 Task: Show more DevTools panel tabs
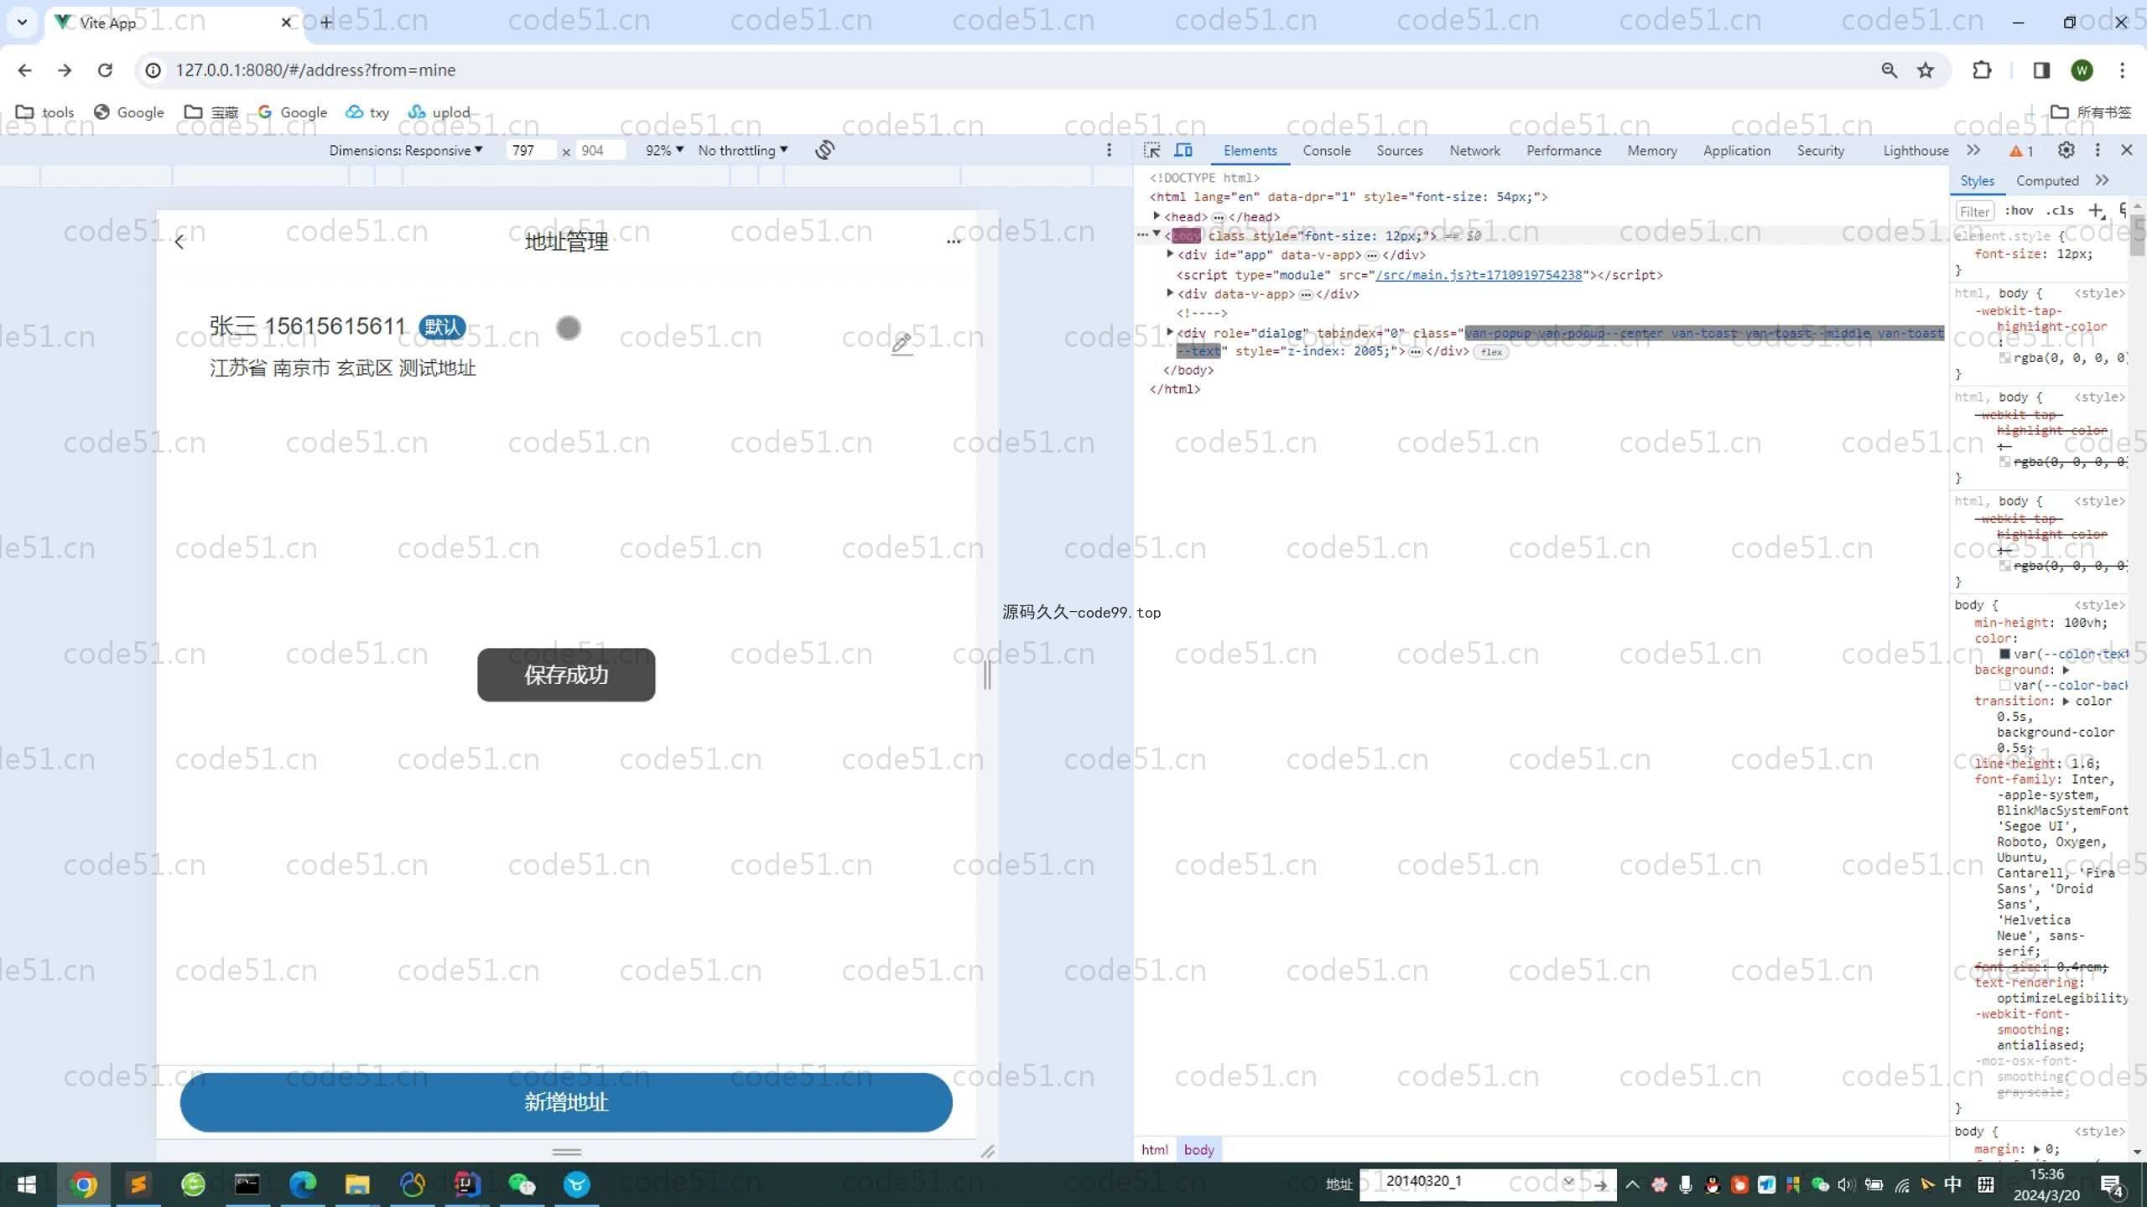click(x=1973, y=150)
